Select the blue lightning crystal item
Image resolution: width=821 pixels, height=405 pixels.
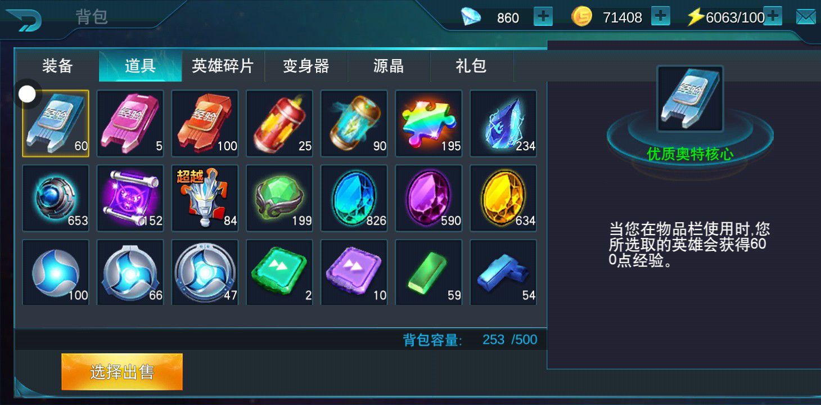[x=503, y=123]
